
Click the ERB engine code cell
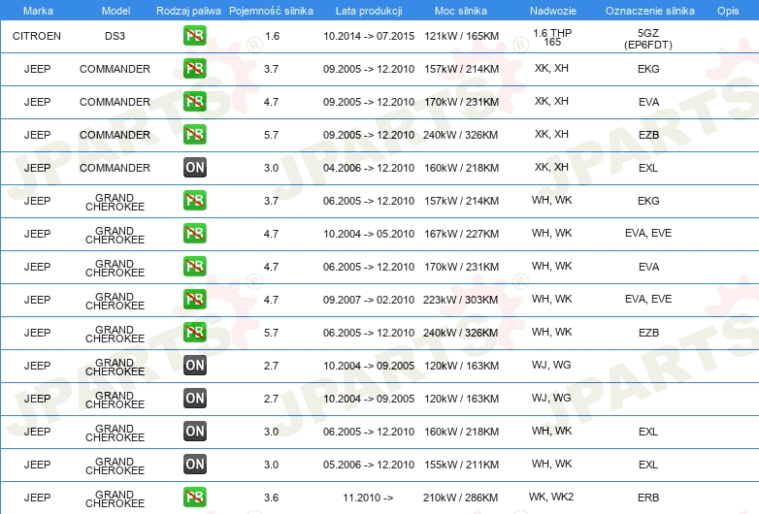[648, 498]
